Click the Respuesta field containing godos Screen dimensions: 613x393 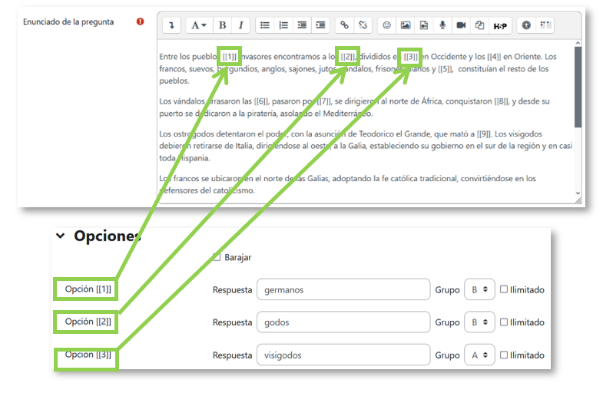point(343,322)
